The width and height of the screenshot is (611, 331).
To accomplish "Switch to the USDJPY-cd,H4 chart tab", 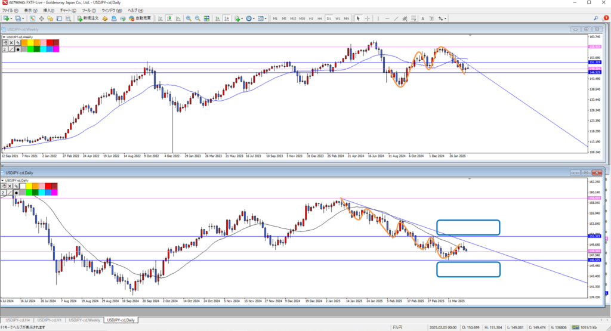I will pyautogui.click(x=17, y=320).
